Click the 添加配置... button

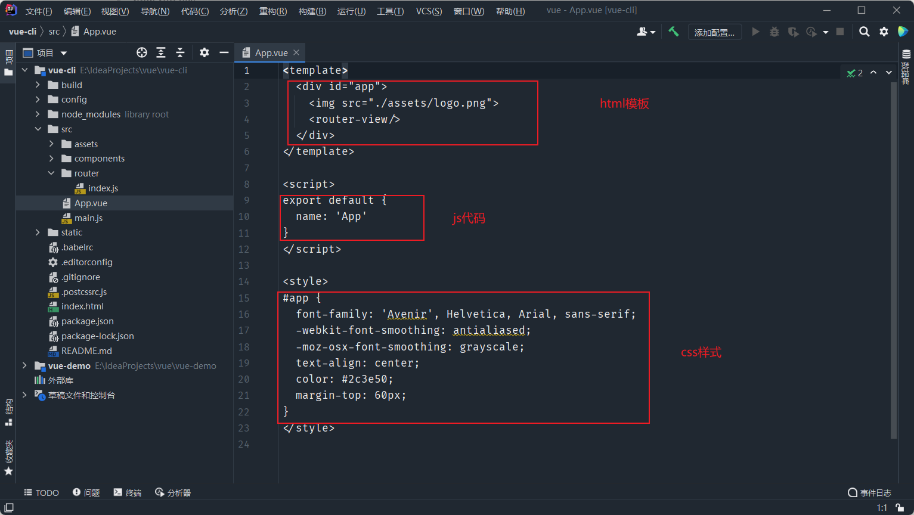click(x=714, y=32)
